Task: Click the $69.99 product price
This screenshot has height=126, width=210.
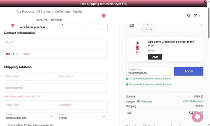Action: pos(152,51)
